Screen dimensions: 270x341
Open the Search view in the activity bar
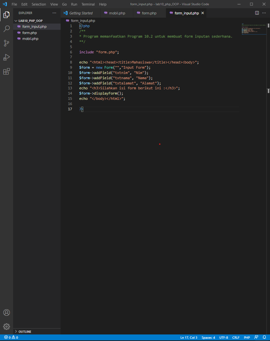click(x=7, y=29)
